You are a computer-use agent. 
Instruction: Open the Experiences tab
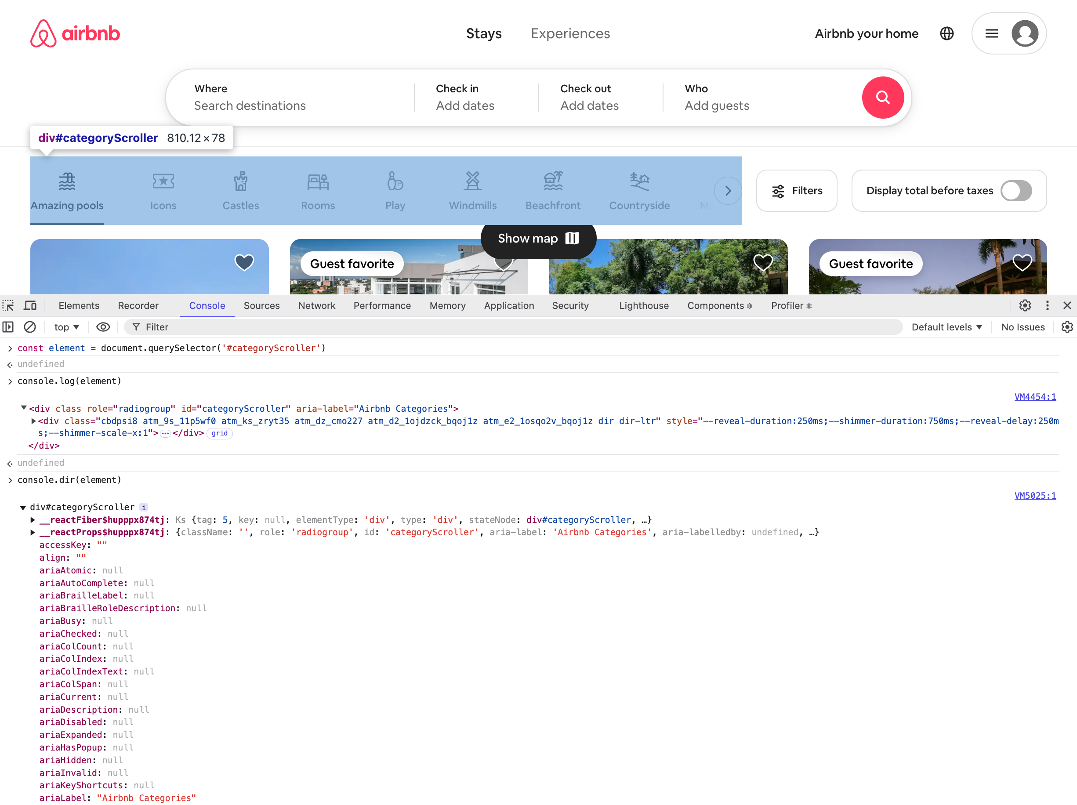[569, 33]
